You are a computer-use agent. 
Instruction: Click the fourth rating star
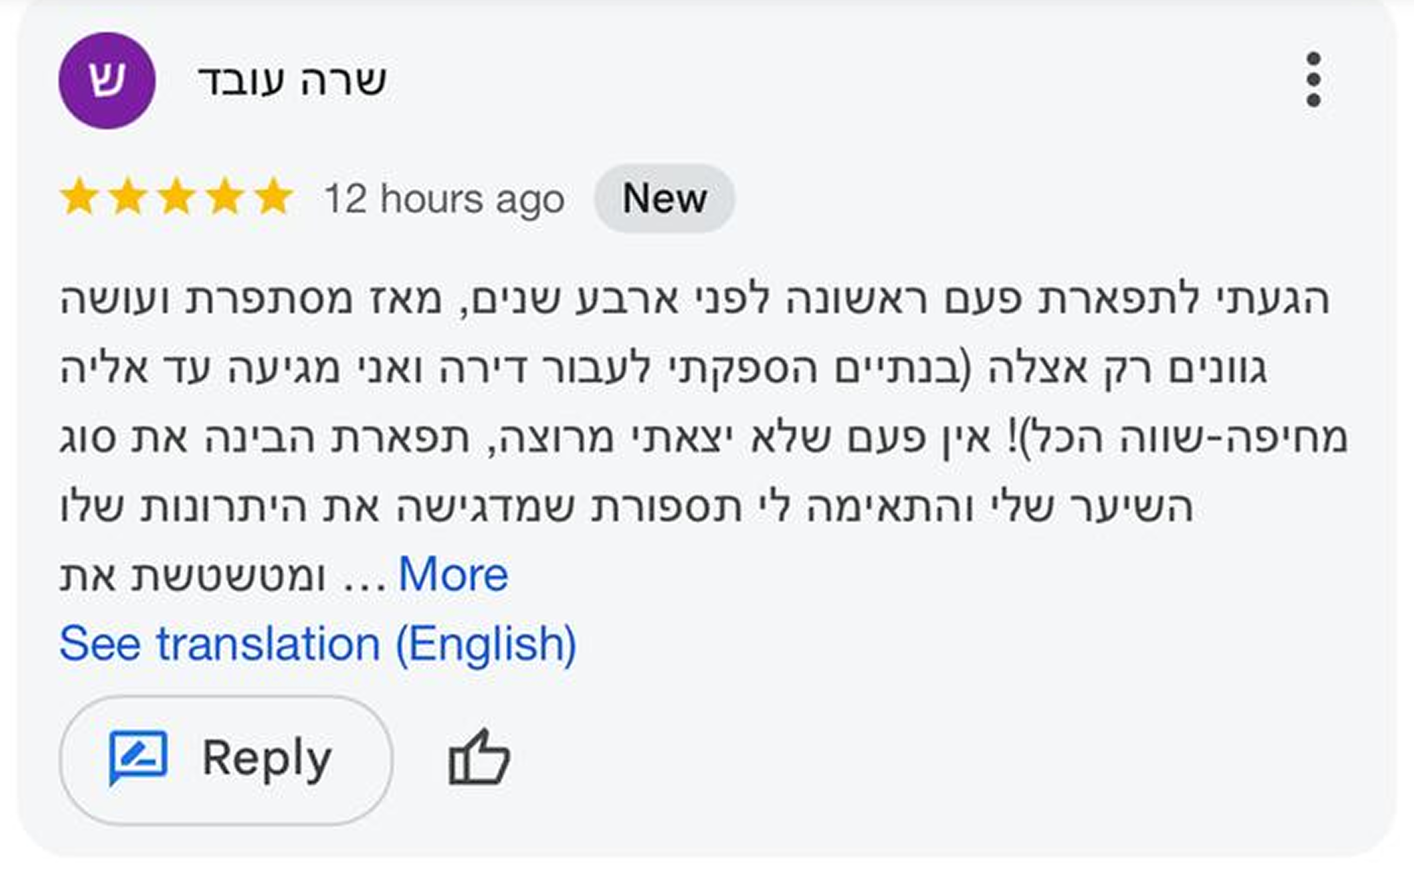[225, 198]
